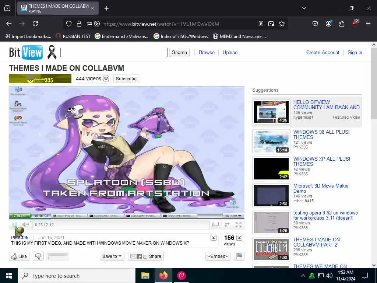Click the BitView search input field

(x=114, y=52)
